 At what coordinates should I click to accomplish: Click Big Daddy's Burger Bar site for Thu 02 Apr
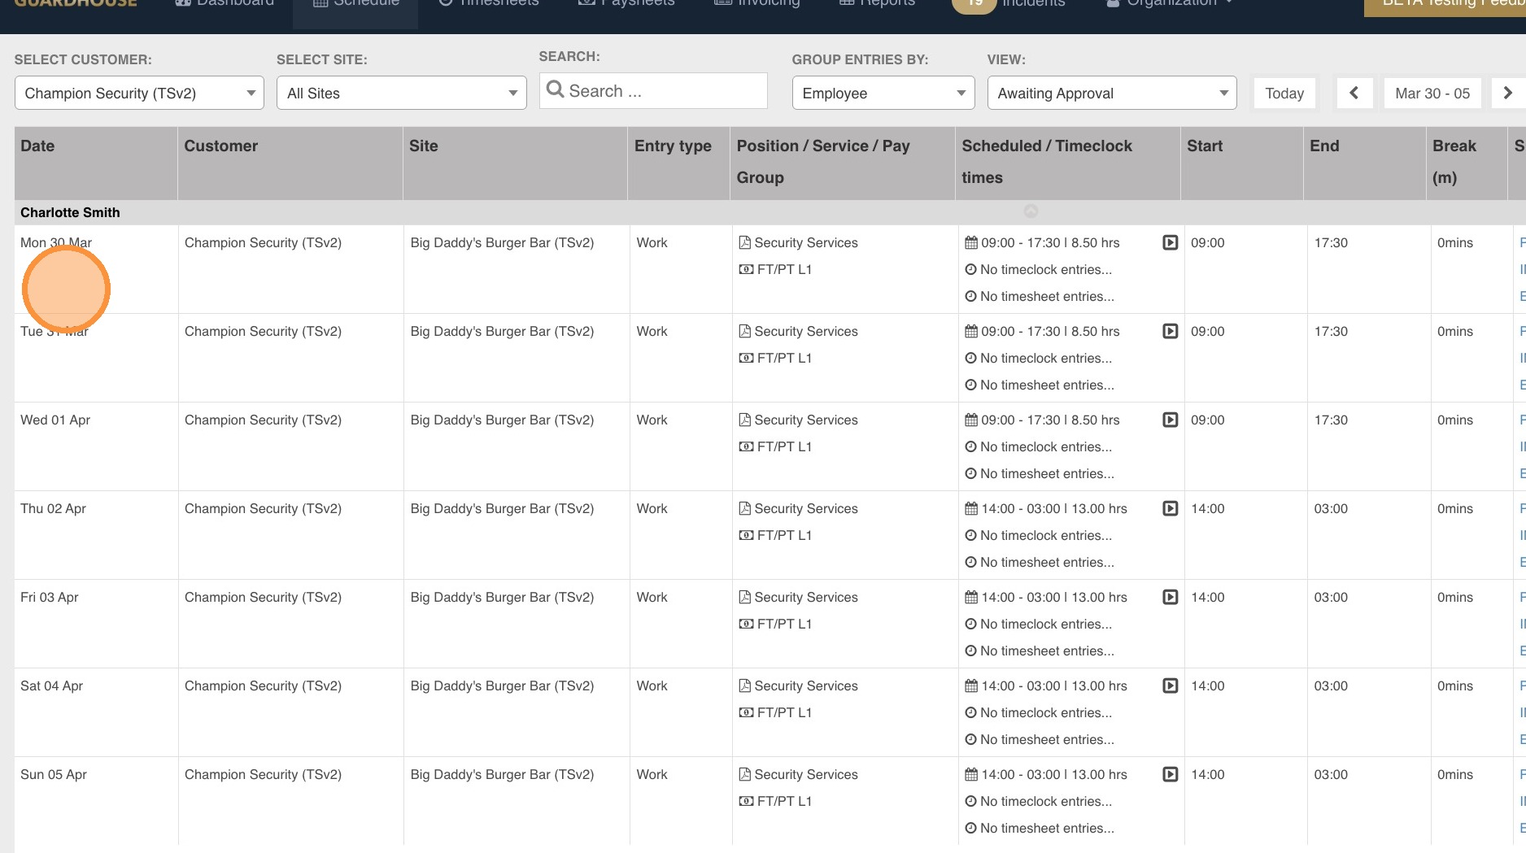coord(502,508)
